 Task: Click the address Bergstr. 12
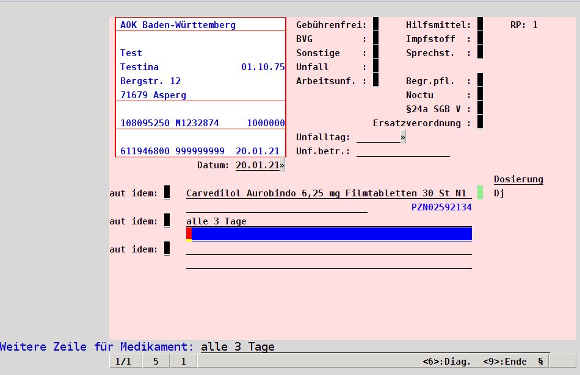pos(151,81)
